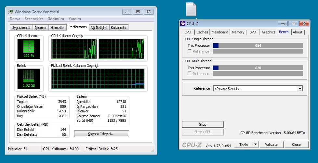The height and width of the screenshot is (163, 318).
Task: Click the resize grip of Task Manager
Action: 153,150
